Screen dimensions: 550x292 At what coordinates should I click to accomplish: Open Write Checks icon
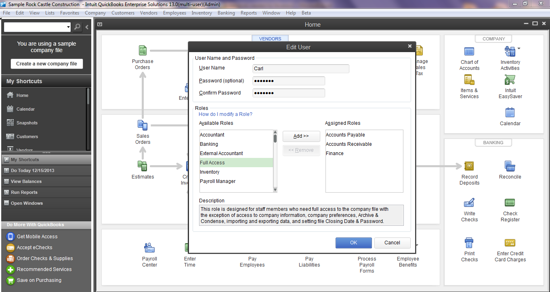[x=469, y=203]
